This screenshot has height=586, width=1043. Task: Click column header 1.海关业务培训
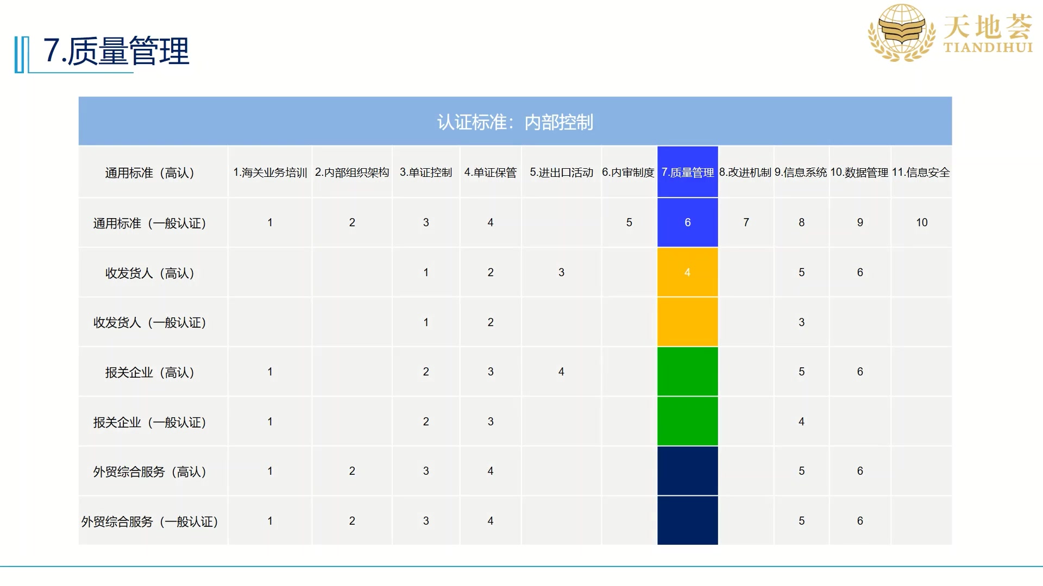pyautogui.click(x=270, y=173)
